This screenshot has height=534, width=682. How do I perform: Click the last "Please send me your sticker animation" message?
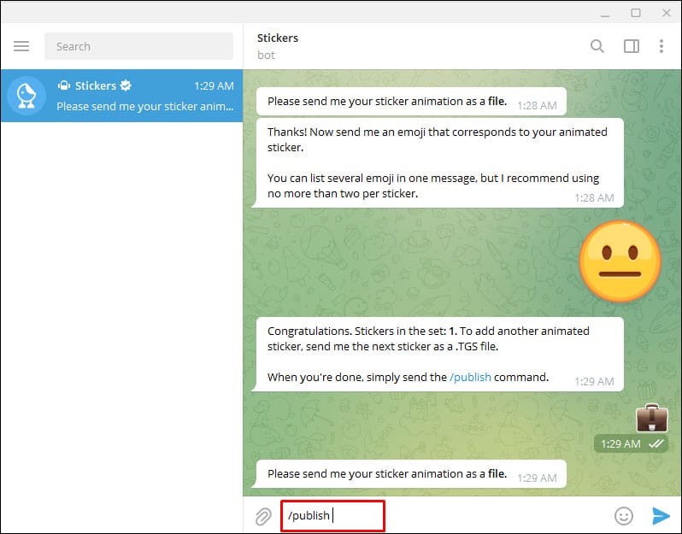411,473
